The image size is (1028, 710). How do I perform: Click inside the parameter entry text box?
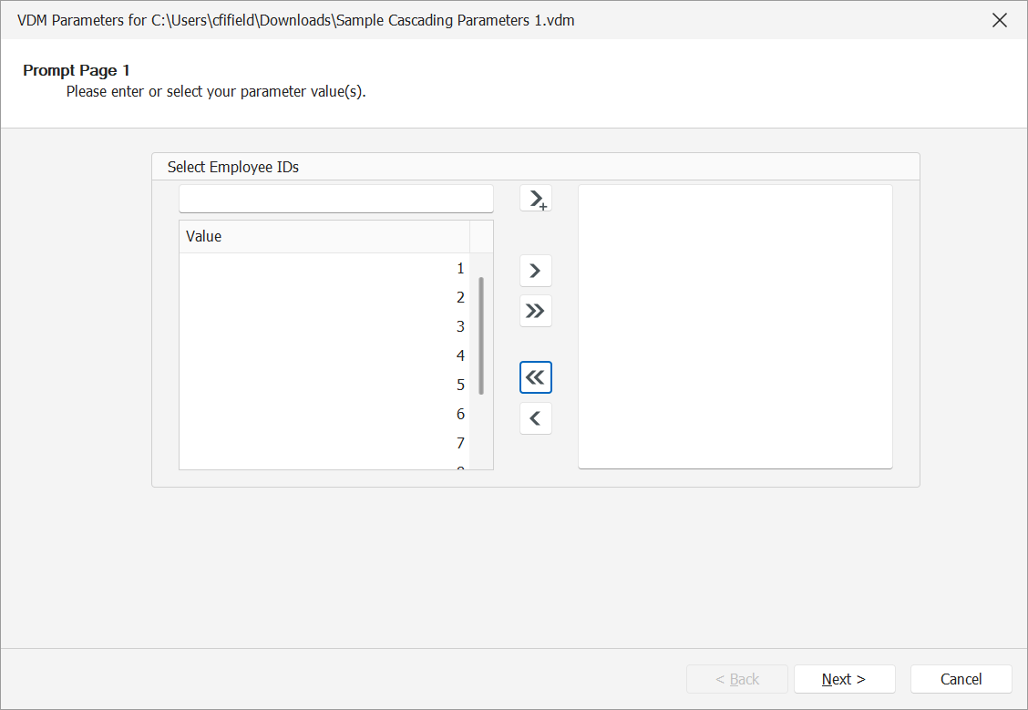[x=335, y=198]
